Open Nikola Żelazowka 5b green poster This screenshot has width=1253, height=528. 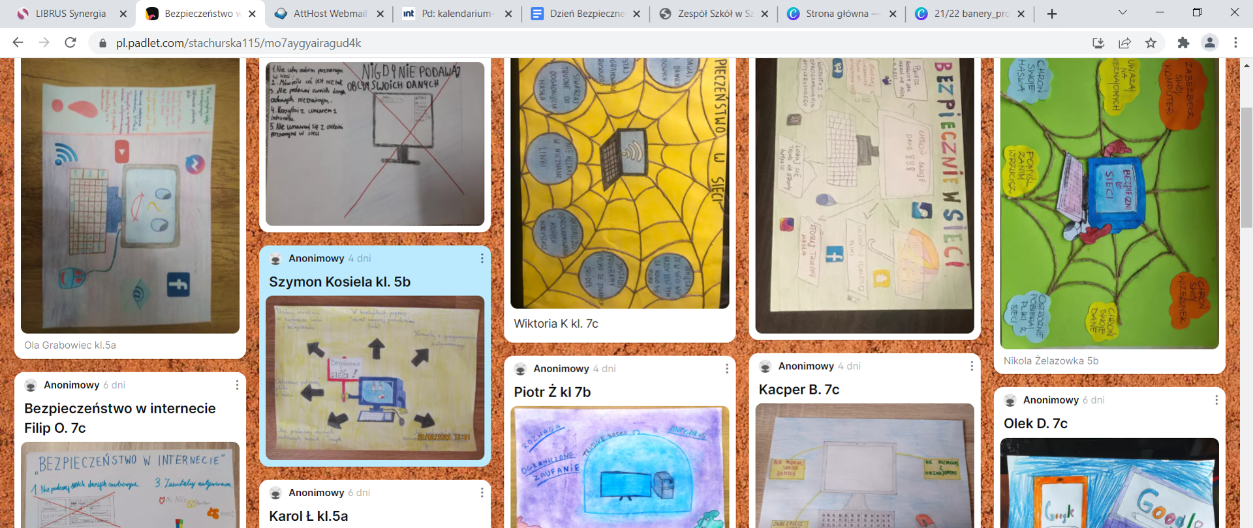pos(1109,203)
